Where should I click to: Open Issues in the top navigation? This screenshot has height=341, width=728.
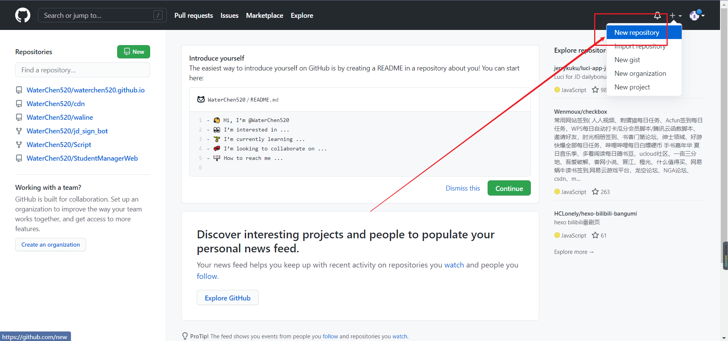click(x=229, y=16)
